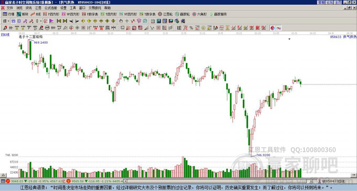The height and width of the screenshot is (191, 357).
Task: Open the 江恩轮 Gann wheel
Action: pyautogui.click(x=165, y=14)
